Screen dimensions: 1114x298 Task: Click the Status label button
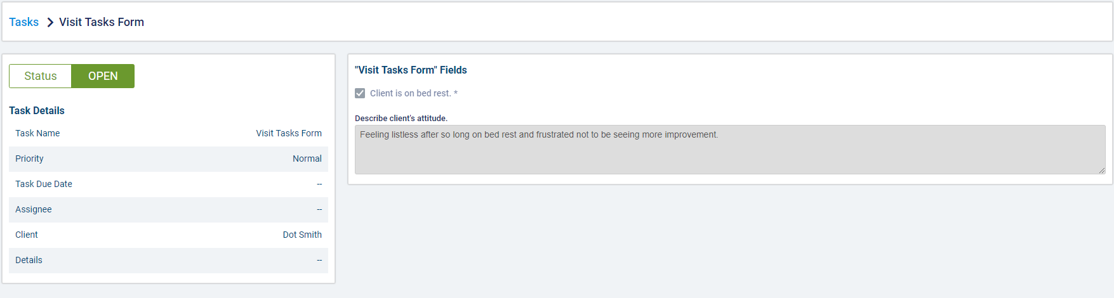(41, 76)
